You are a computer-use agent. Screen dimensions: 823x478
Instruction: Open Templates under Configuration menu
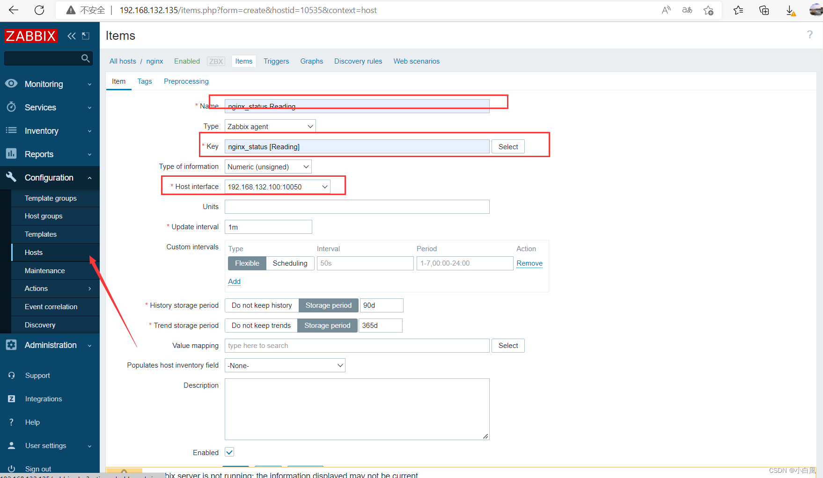55,234
